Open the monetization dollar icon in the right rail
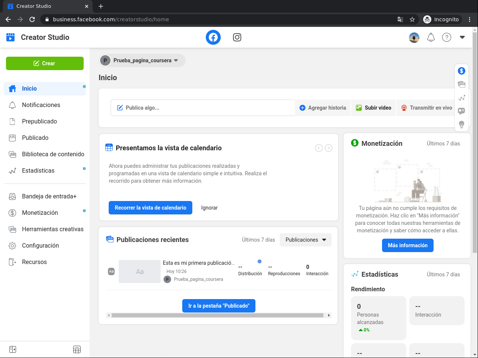Viewport: 478px width, 358px height. click(462, 71)
